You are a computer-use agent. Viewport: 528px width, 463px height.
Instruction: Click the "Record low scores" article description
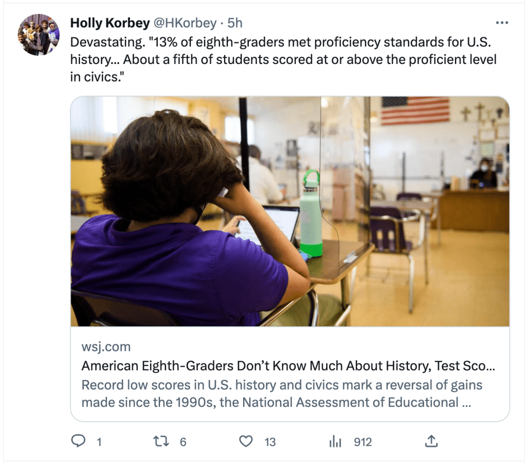pos(281,394)
